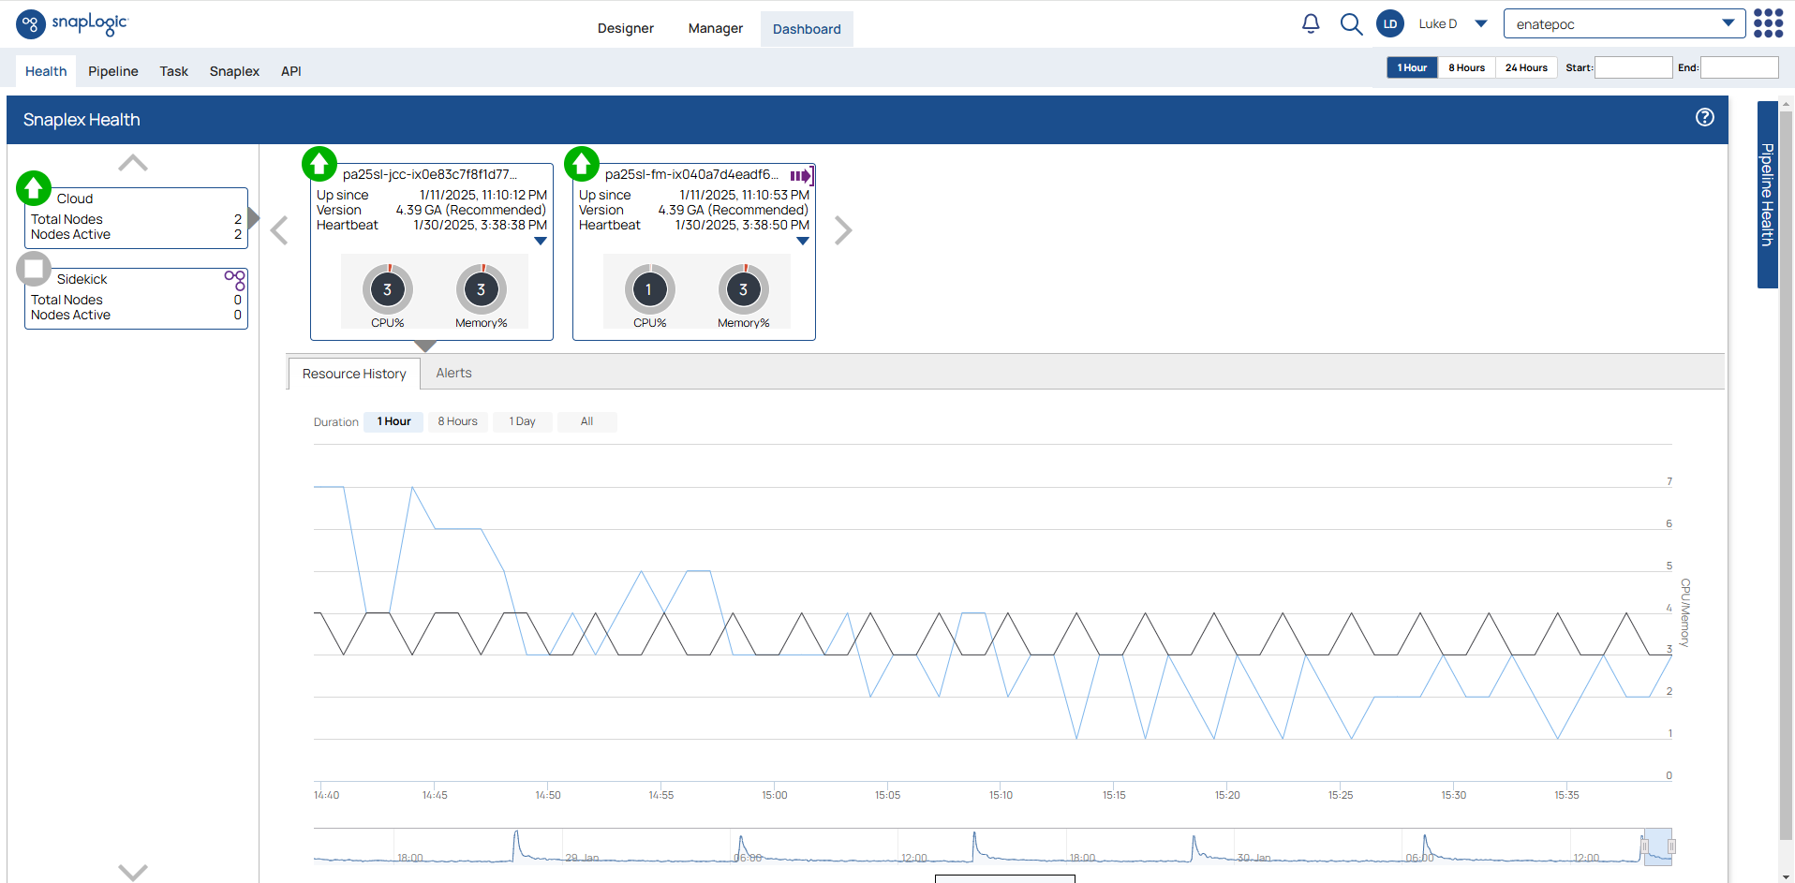The height and width of the screenshot is (883, 1795).
Task: Click the pa25sl-jcc node green up arrow
Action: pos(319,164)
